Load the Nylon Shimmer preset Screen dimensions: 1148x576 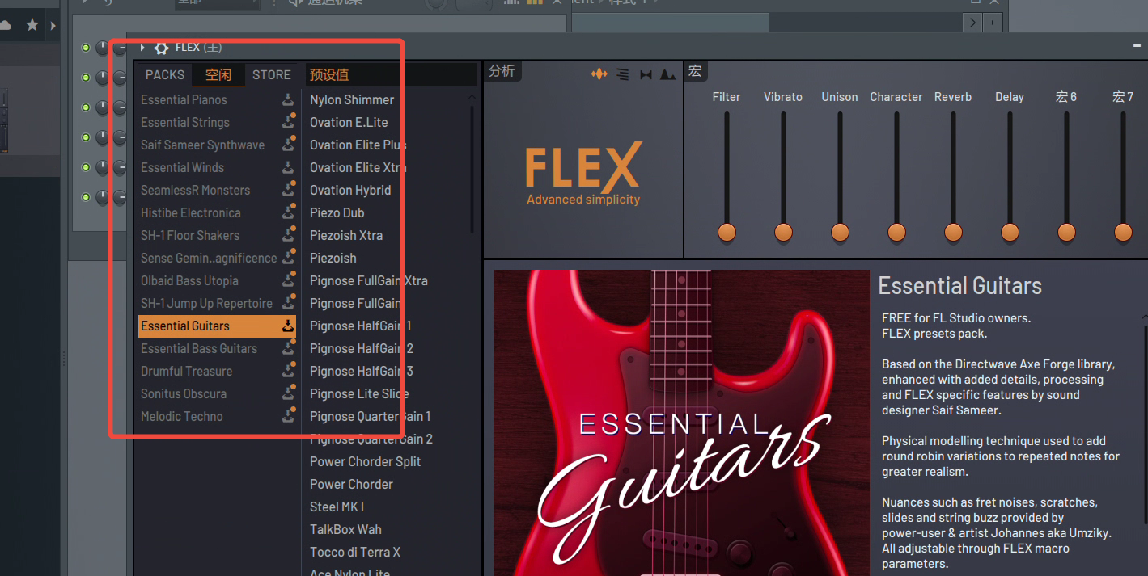[x=352, y=100]
